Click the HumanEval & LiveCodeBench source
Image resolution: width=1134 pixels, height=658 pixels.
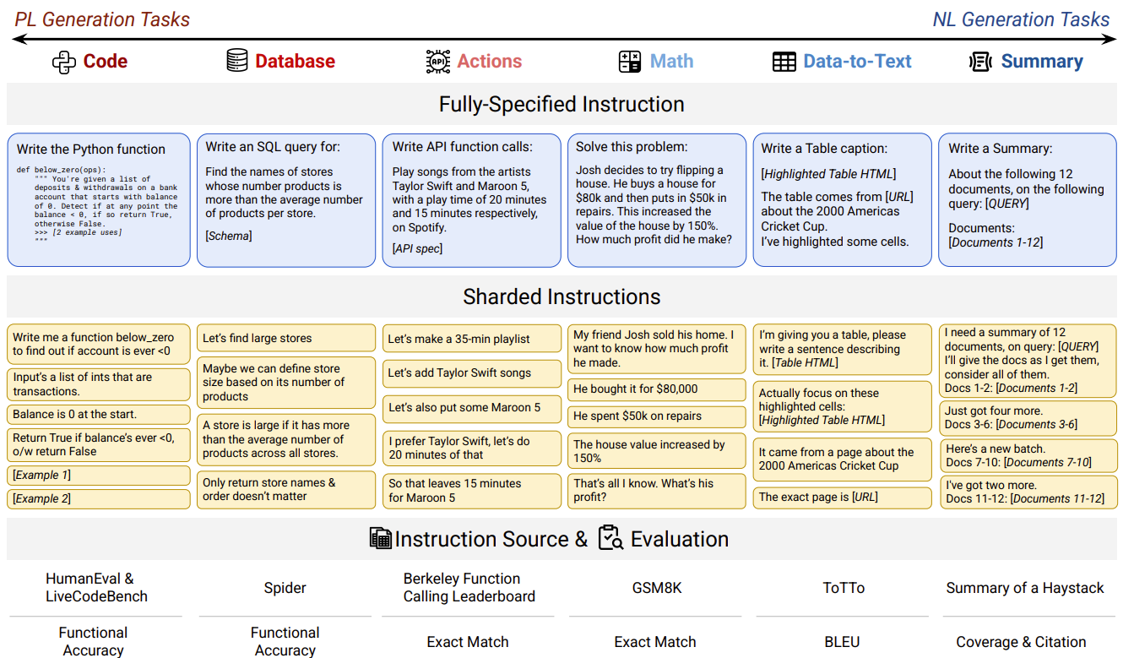tap(96, 588)
